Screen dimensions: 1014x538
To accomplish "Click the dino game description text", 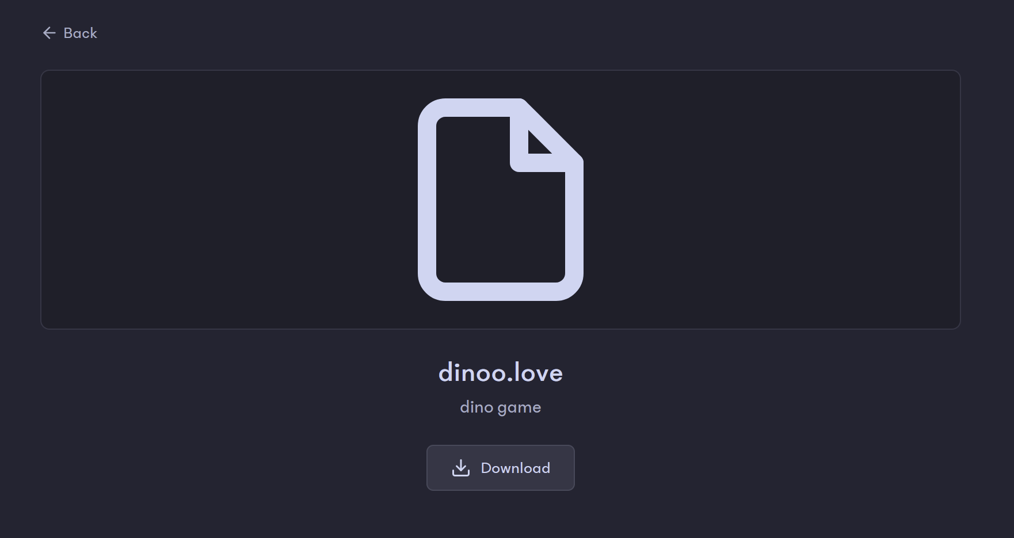I will tap(501, 407).
